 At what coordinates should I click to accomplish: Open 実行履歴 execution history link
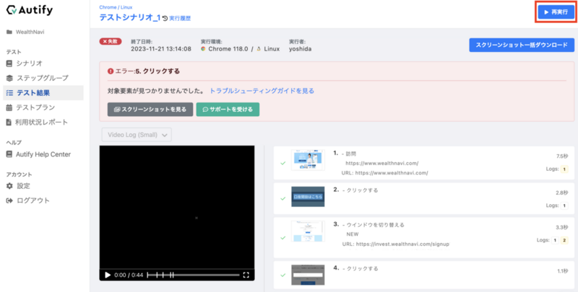click(179, 18)
